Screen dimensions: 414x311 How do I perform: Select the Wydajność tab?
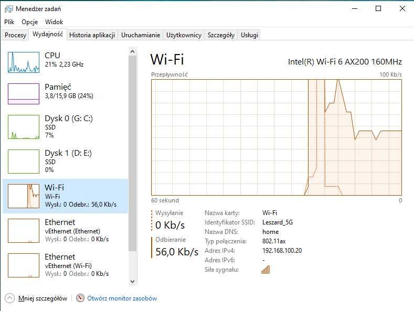[x=48, y=34]
